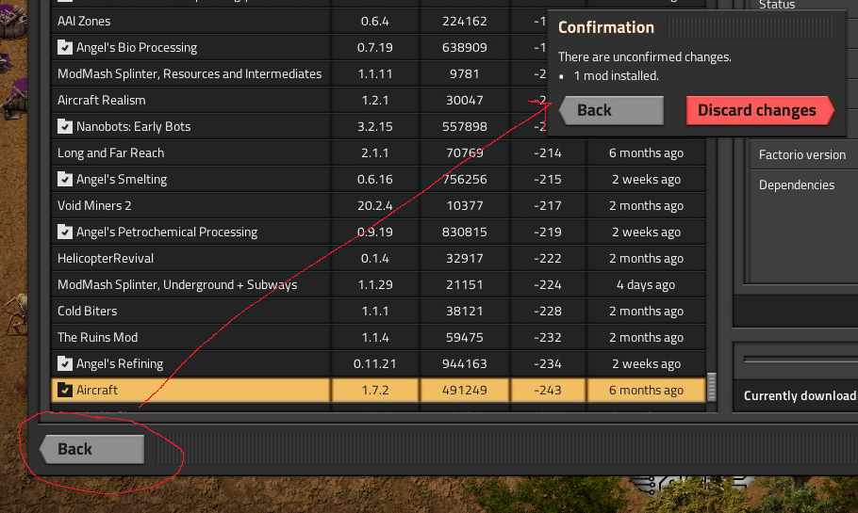Open the Dependencies section in side panel
858x513 pixels.
[x=797, y=184]
